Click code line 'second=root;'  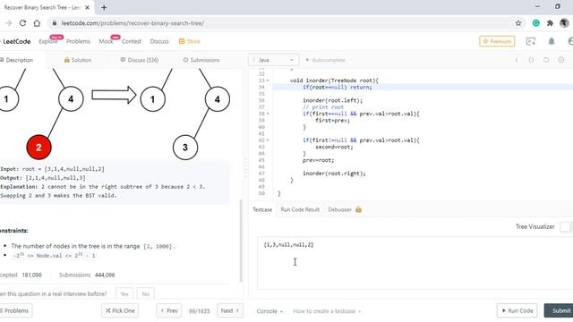(334, 147)
